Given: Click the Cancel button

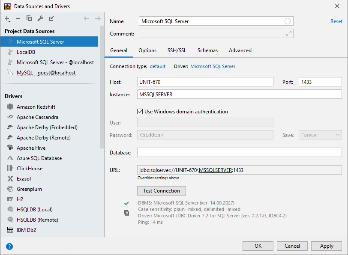Looking at the screenshot, I should point(292,246).
